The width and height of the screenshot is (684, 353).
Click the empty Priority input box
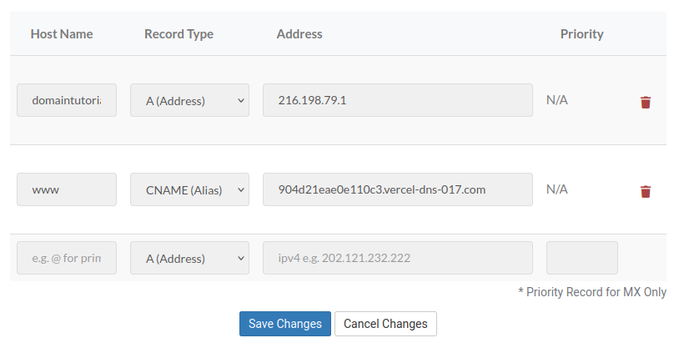tap(581, 259)
